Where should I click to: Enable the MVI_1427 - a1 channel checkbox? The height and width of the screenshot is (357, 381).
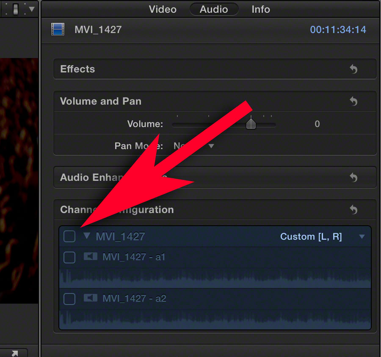(69, 257)
